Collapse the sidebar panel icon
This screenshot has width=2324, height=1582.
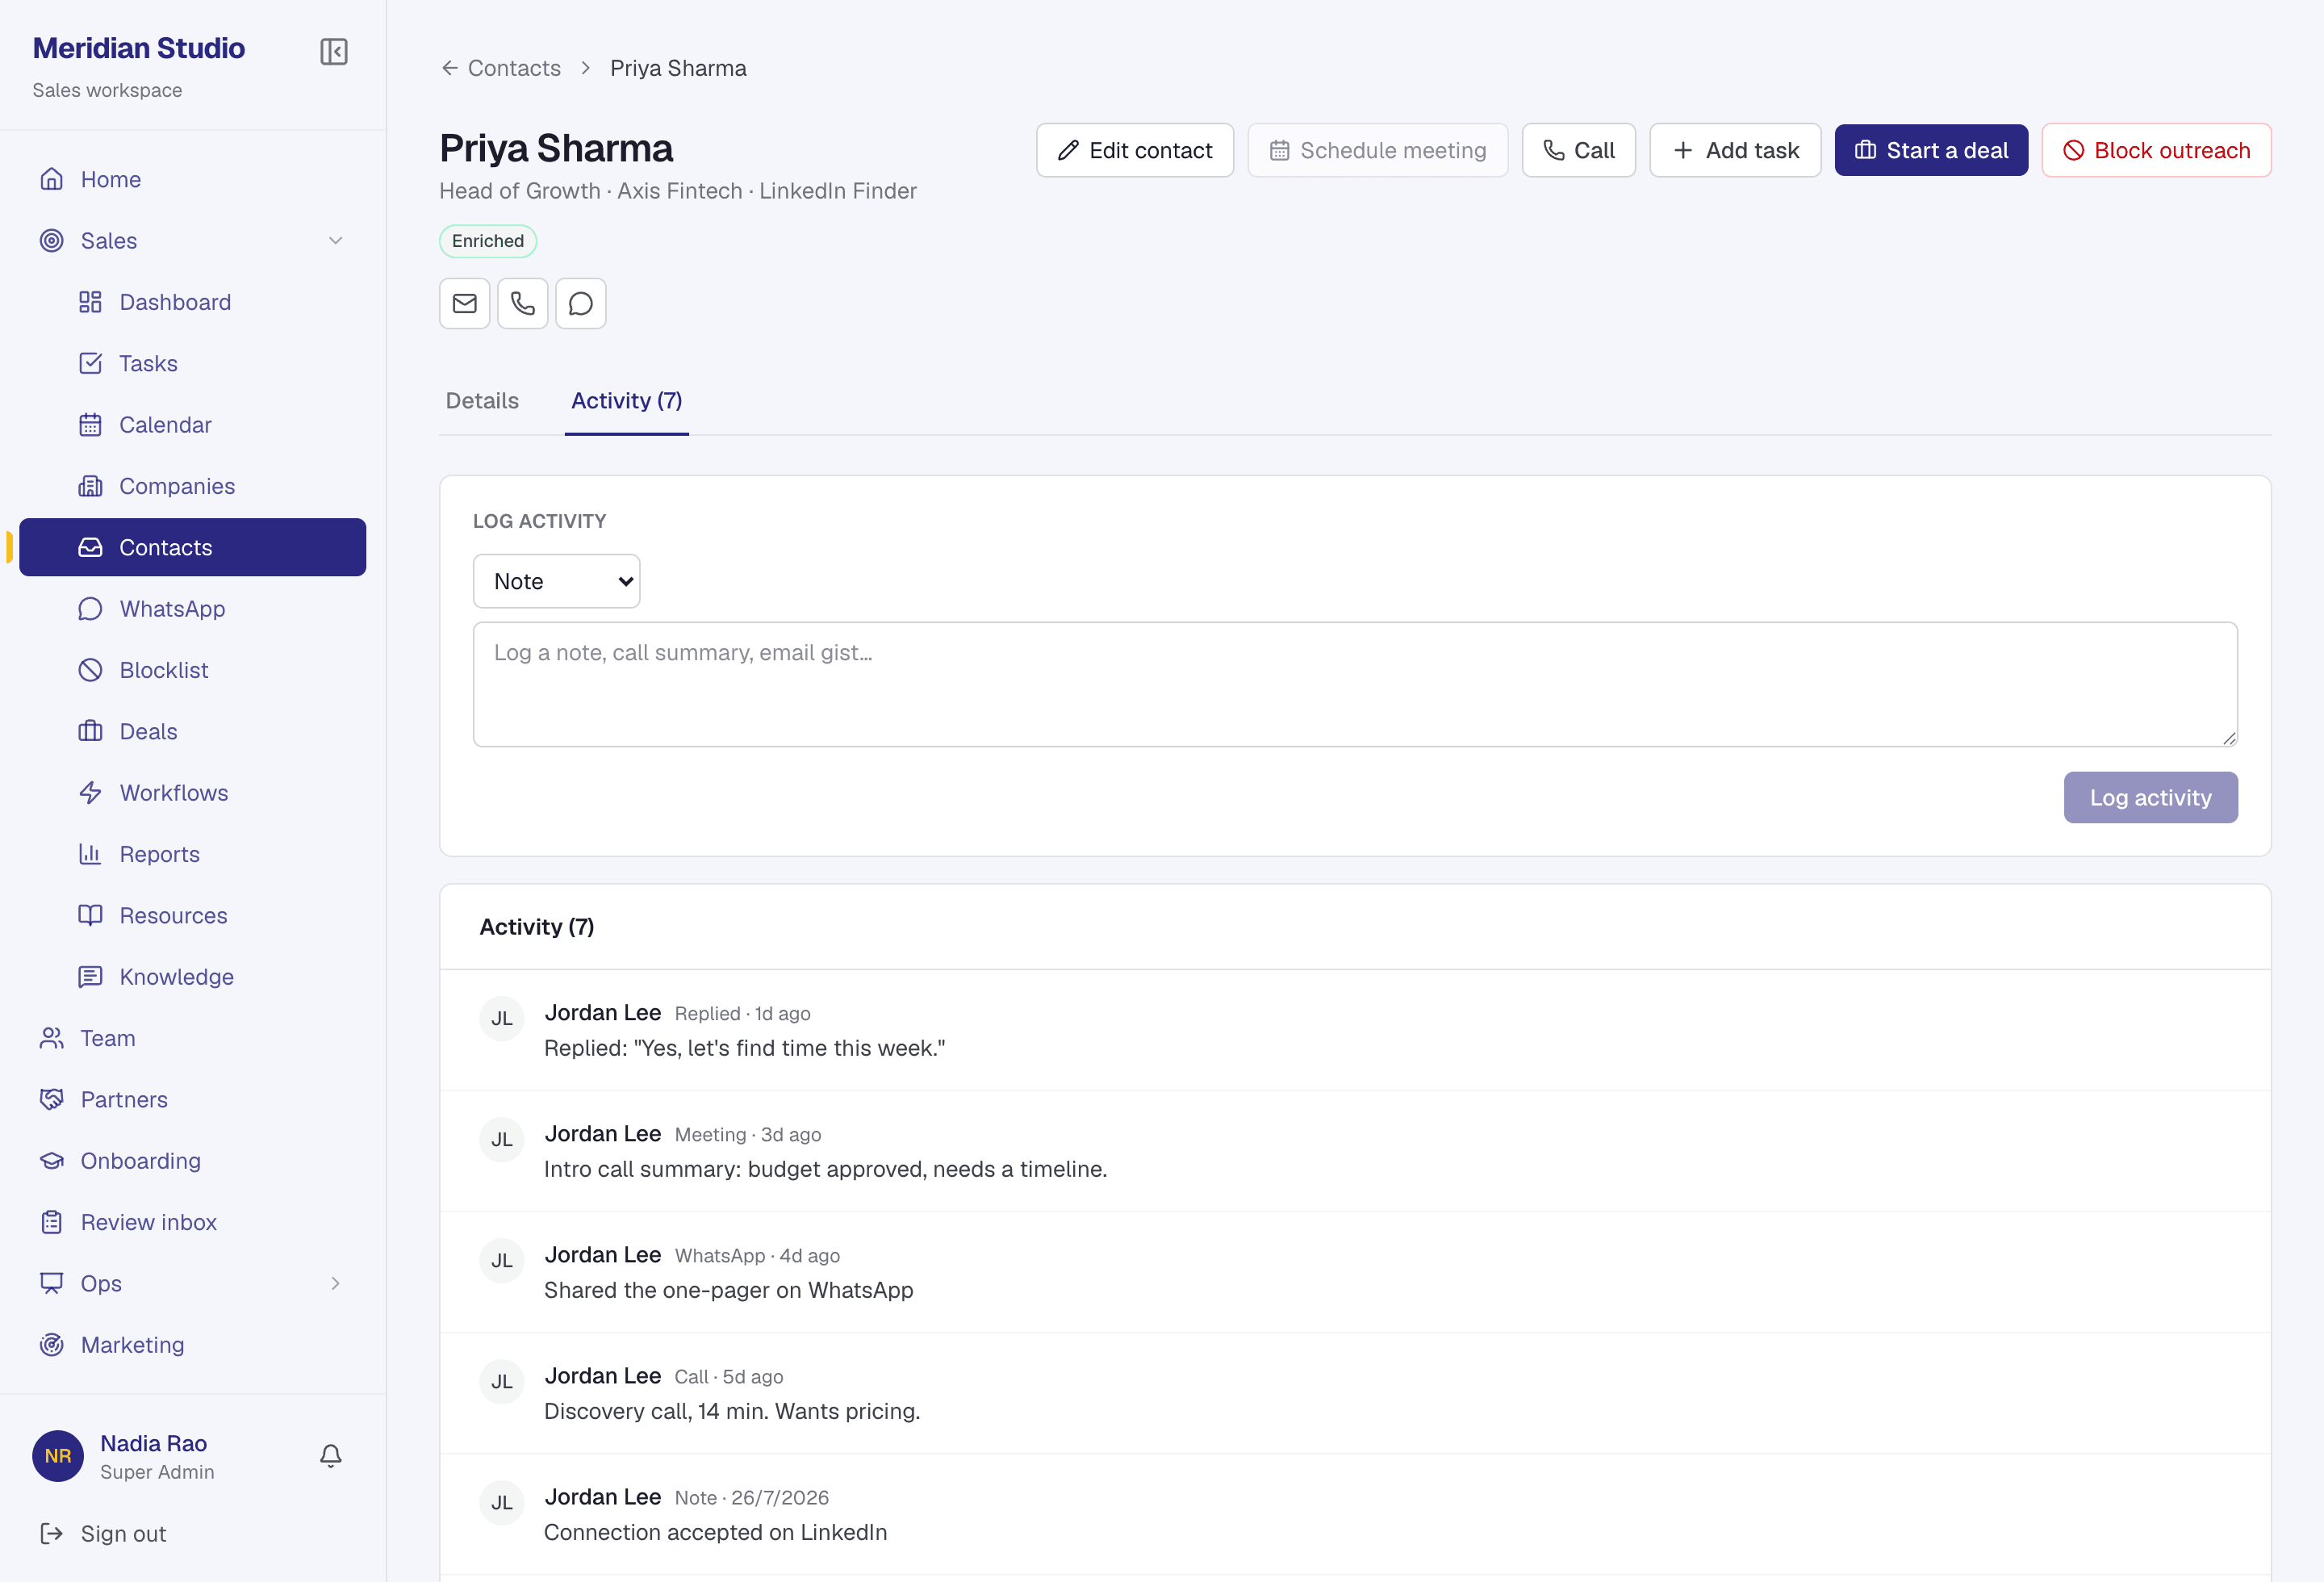(333, 51)
